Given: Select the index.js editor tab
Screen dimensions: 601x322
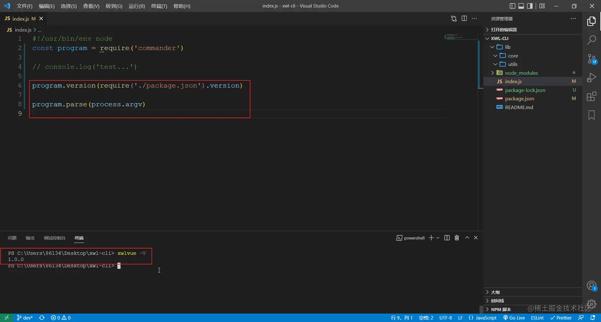Looking at the screenshot, I should click(24, 18).
